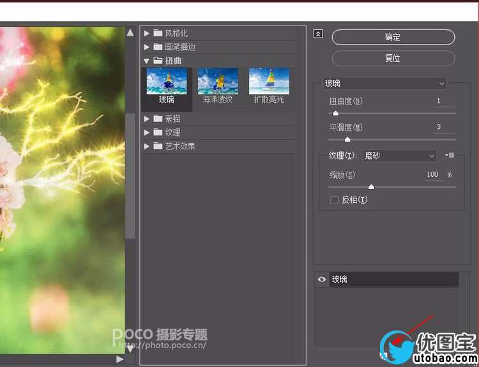Open the 纹理 磨砂 dropdown

[400, 156]
